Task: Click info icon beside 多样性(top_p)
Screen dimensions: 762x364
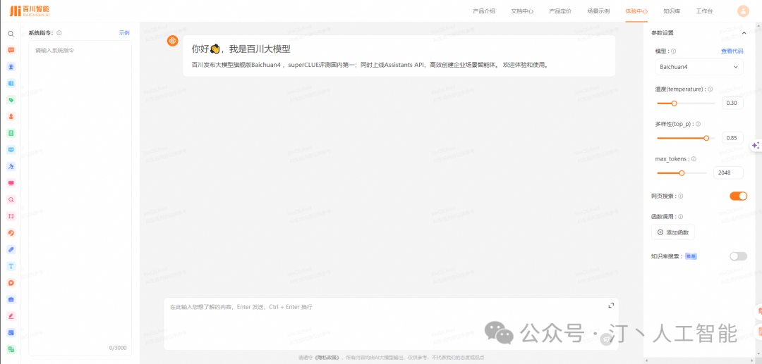Action: click(x=698, y=124)
